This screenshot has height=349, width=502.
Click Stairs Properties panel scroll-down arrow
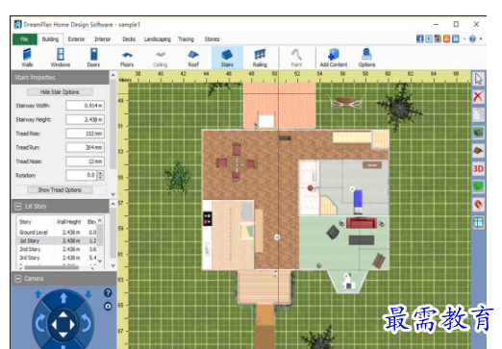[113, 194]
